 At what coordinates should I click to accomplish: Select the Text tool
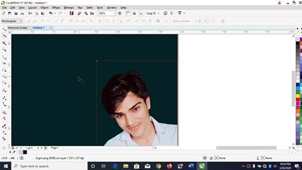coord(4,90)
